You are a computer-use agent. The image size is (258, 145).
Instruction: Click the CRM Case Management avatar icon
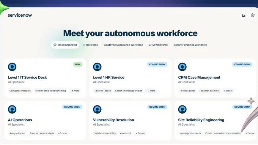point(182,67)
